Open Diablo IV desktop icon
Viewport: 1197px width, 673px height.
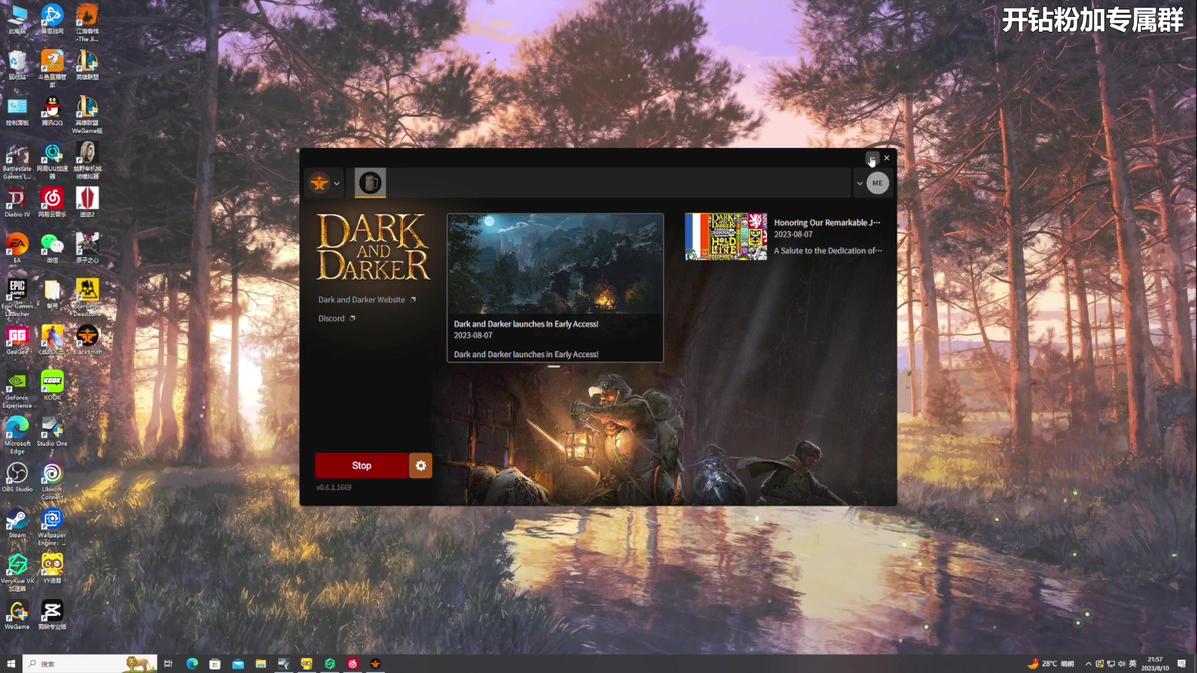(x=17, y=203)
